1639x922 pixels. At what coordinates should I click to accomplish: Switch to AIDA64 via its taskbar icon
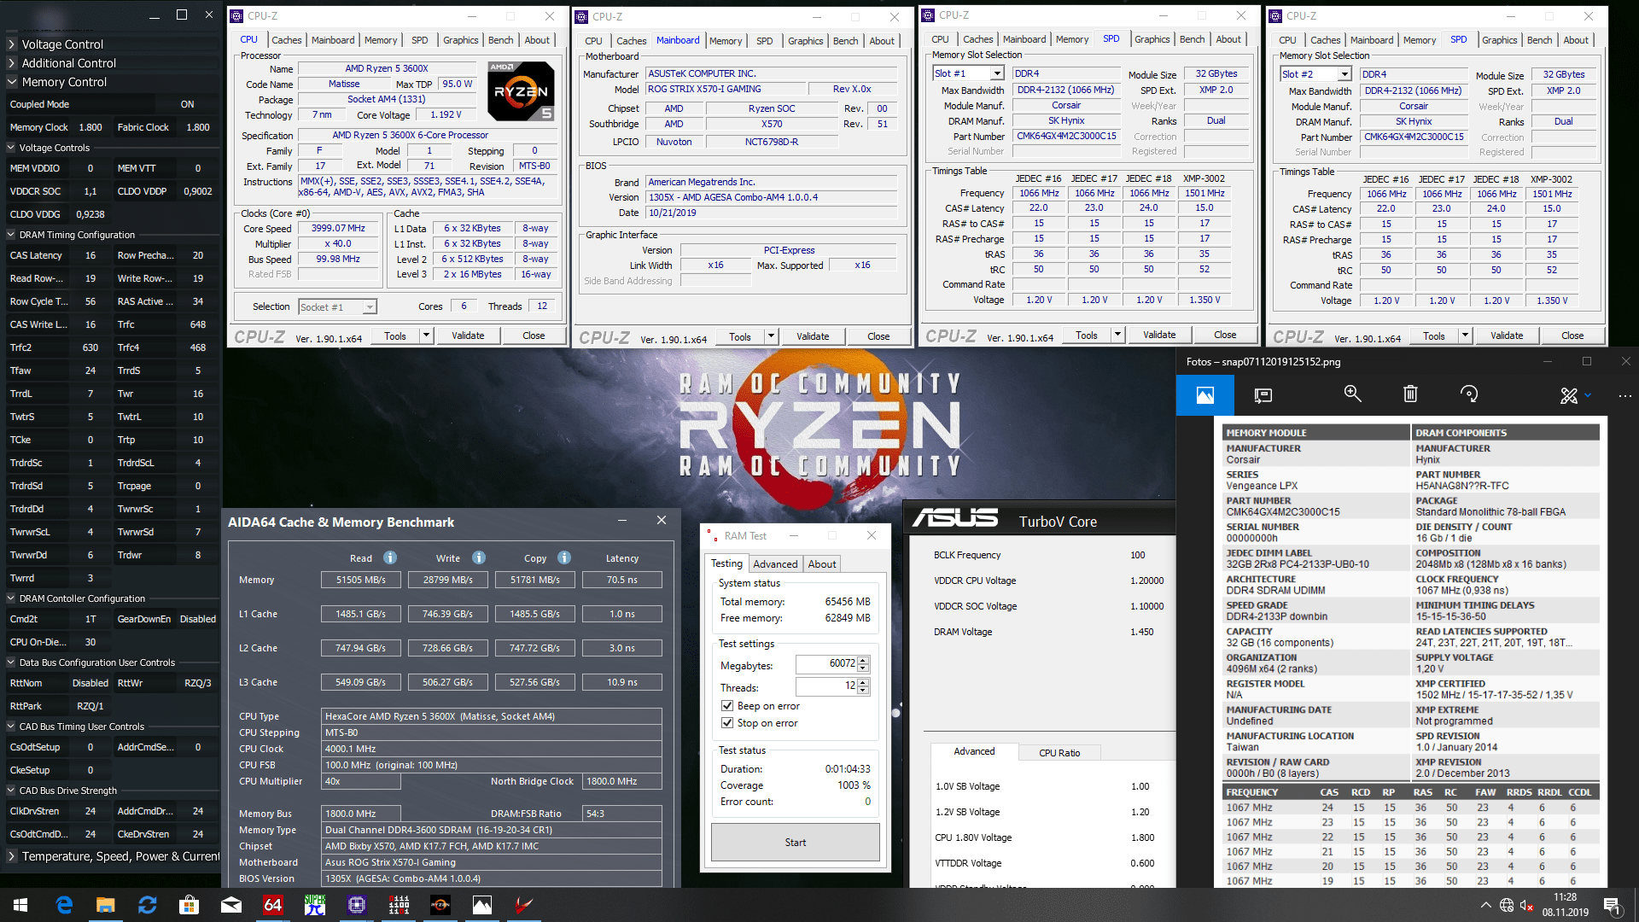coord(272,905)
